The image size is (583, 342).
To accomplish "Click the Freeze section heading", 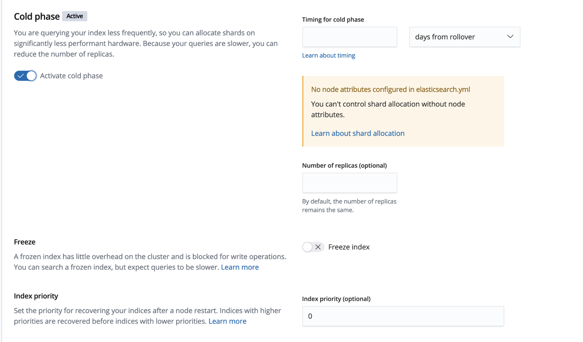I will (x=24, y=242).
